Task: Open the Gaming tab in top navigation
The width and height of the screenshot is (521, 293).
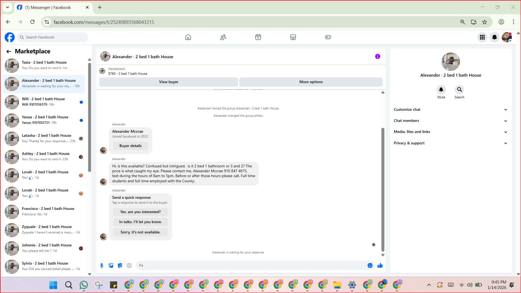Action: (x=328, y=37)
